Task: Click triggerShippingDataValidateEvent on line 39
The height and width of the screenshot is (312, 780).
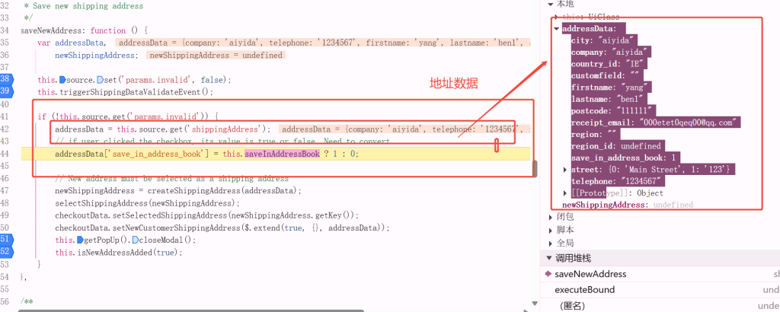Action: (x=131, y=92)
